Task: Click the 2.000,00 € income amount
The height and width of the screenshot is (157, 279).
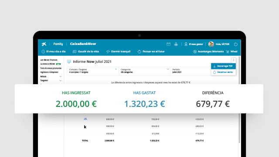Action: (76, 104)
